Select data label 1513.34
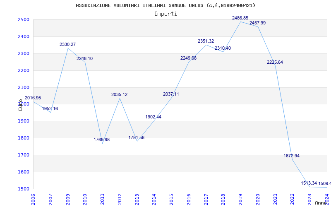 pyautogui.click(x=309, y=183)
